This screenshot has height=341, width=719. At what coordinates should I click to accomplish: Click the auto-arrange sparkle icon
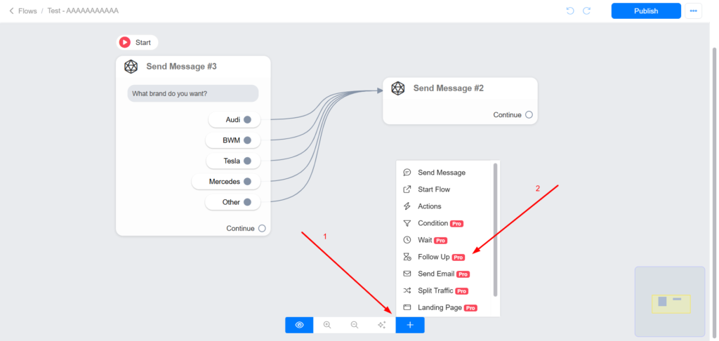coord(382,325)
